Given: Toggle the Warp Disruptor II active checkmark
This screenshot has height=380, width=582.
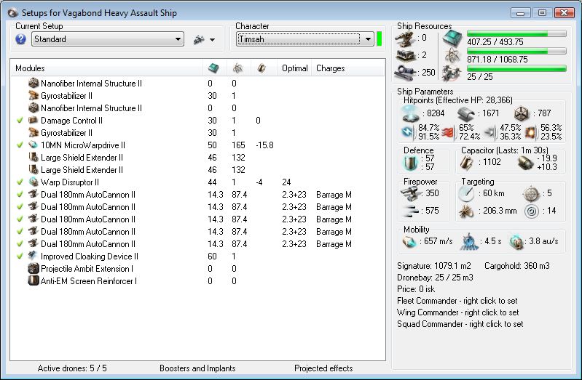Looking at the screenshot, I should point(20,182).
